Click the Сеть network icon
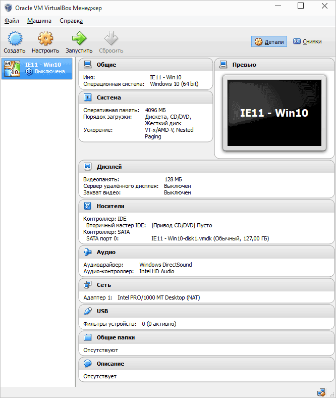The image size is (336, 398). click(87, 285)
